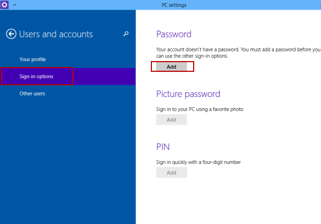
Task: Click Add button under PIN
Action: pos(171,173)
